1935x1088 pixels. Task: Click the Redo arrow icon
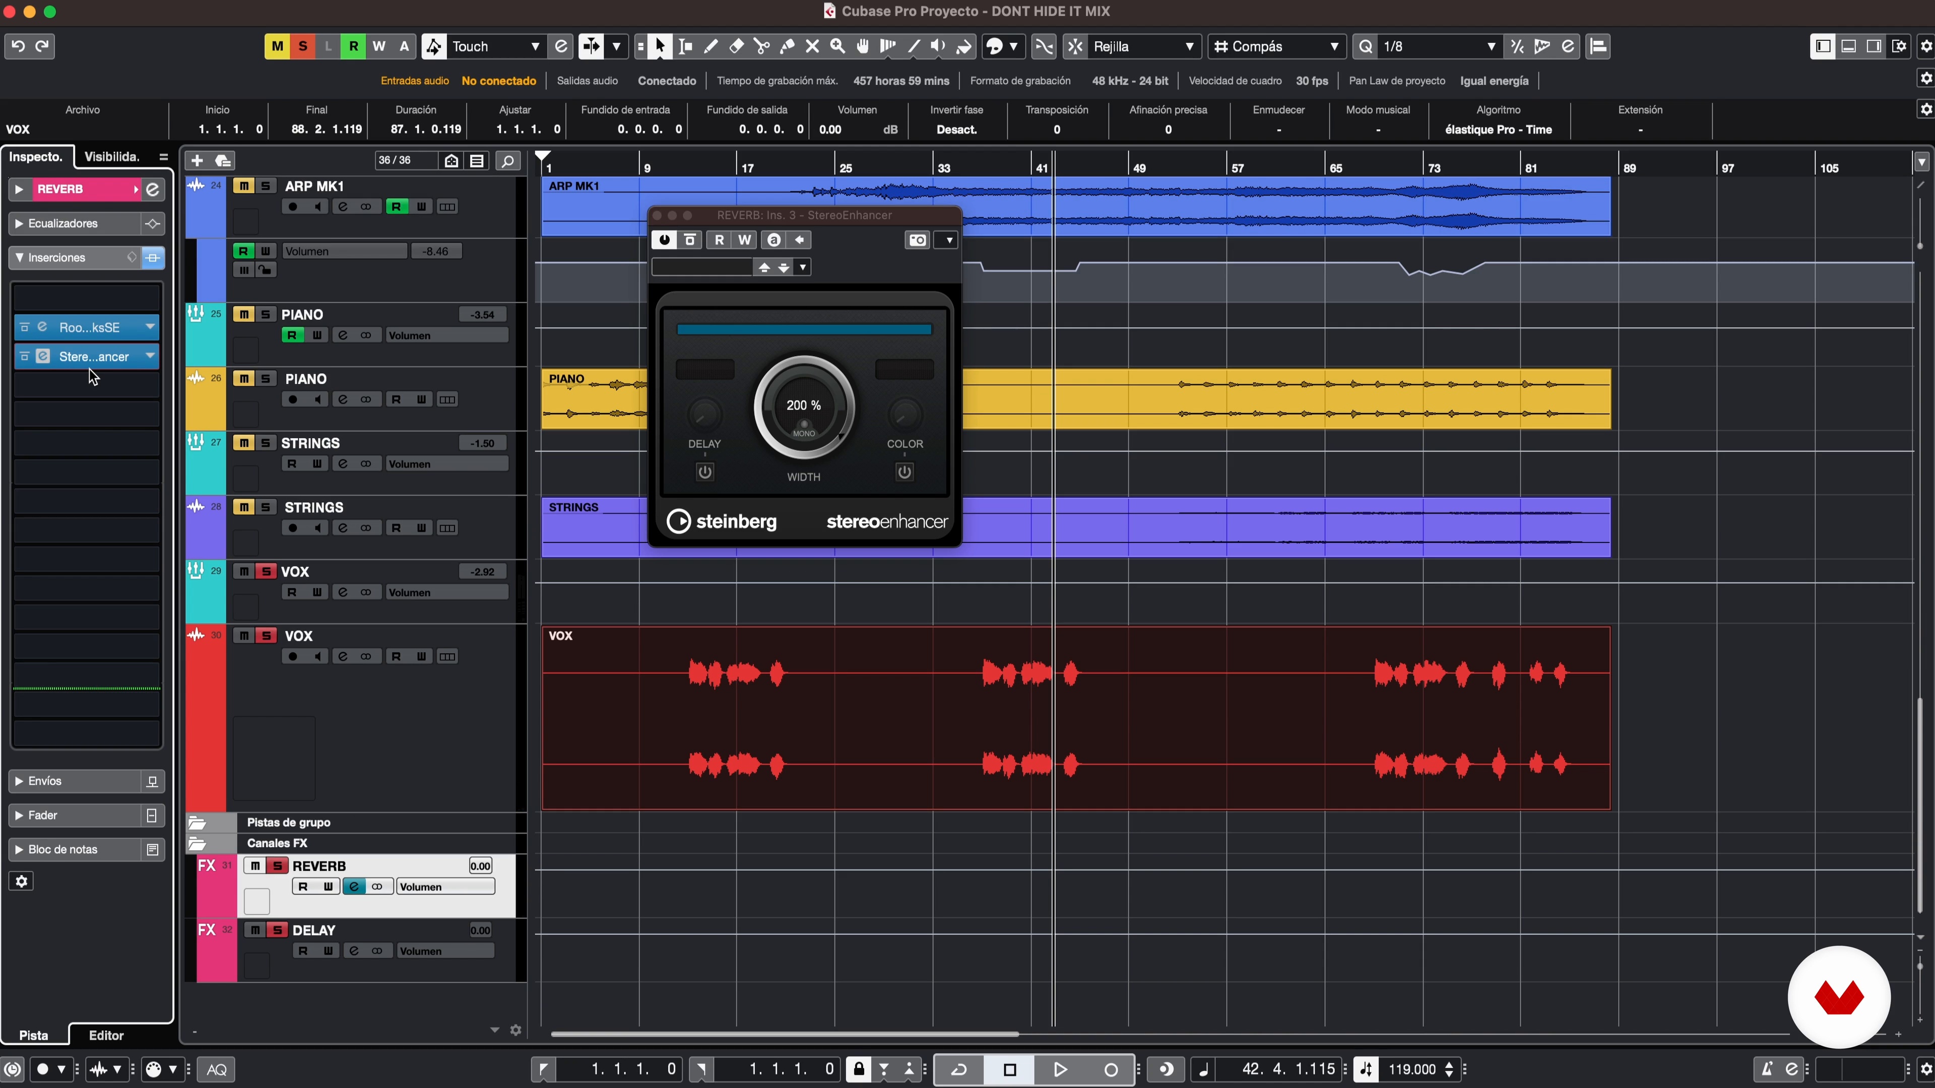(42, 46)
